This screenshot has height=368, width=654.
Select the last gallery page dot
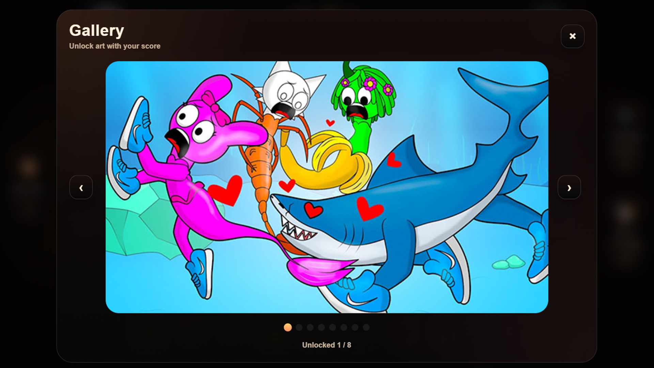(x=366, y=327)
